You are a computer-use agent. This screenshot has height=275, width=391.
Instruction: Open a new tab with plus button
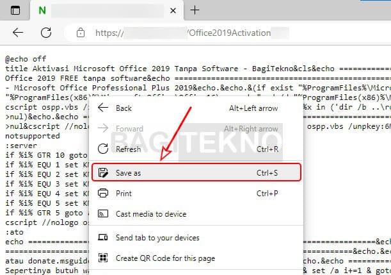[x=195, y=10]
